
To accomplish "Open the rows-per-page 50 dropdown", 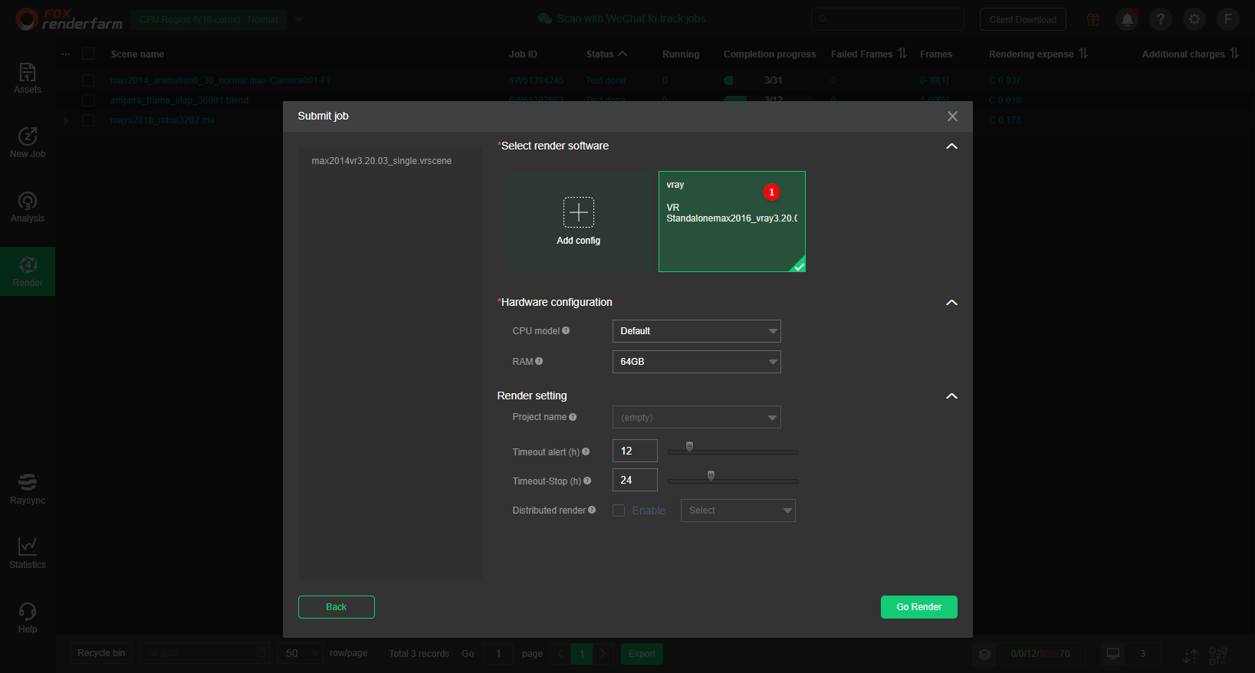I will (x=301, y=654).
